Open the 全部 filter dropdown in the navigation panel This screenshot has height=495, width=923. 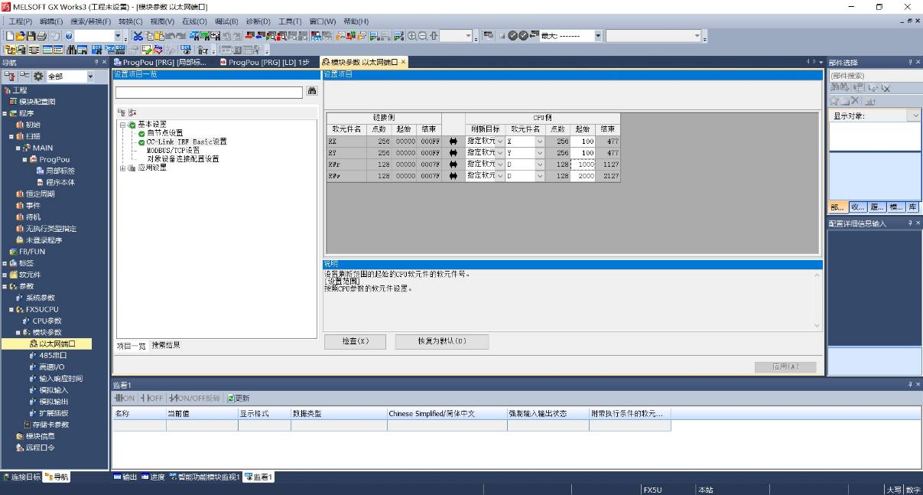90,76
